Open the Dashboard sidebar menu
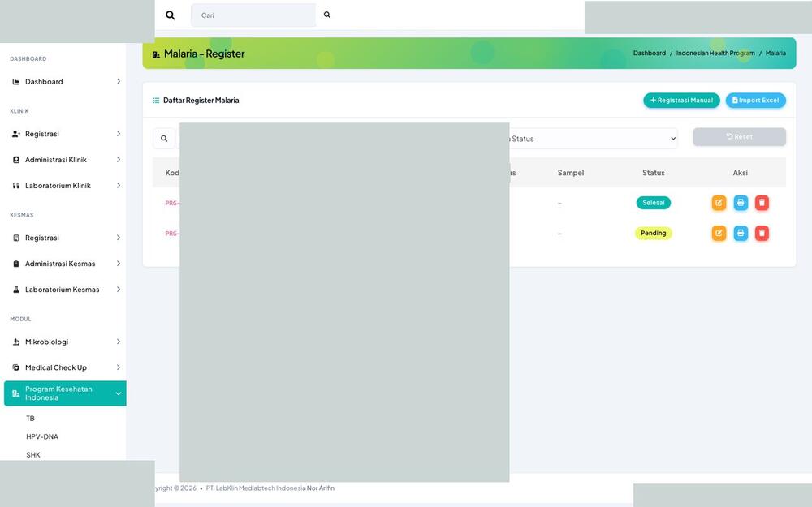This screenshot has height=507, width=812. click(65, 82)
